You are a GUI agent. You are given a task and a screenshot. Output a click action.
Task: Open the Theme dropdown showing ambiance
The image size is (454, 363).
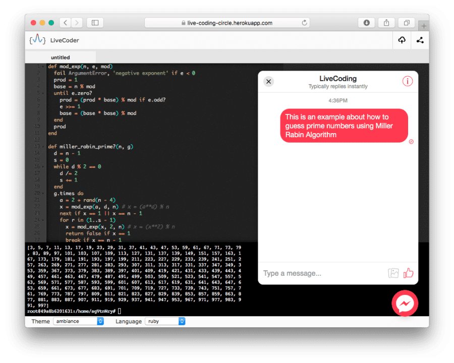79,321
